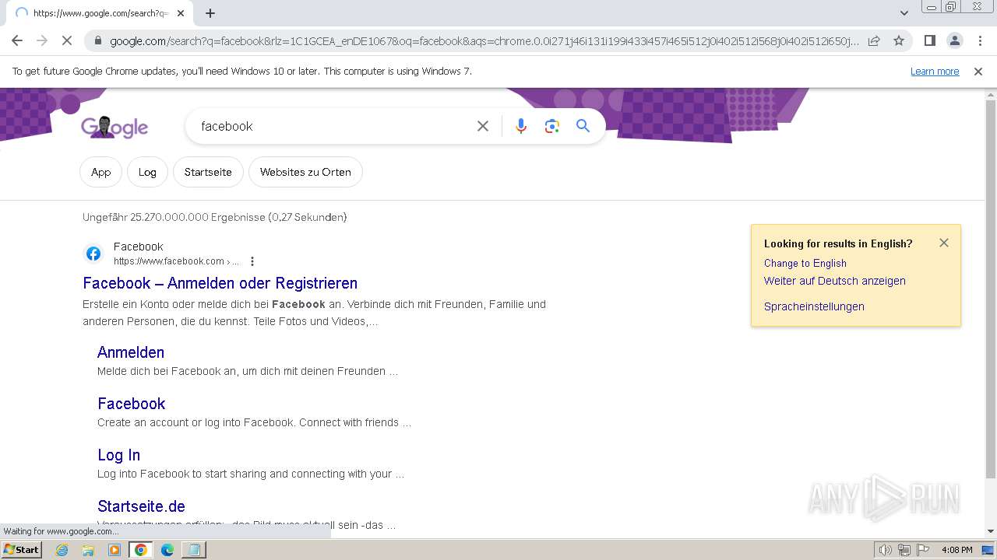The image size is (997, 560).
Task: Click the scrollbar down arrow
Action: (x=991, y=531)
